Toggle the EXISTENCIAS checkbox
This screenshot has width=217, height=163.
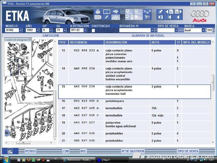coord(94,31)
